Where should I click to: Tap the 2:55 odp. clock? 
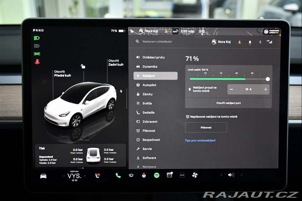pyautogui.click(x=187, y=31)
